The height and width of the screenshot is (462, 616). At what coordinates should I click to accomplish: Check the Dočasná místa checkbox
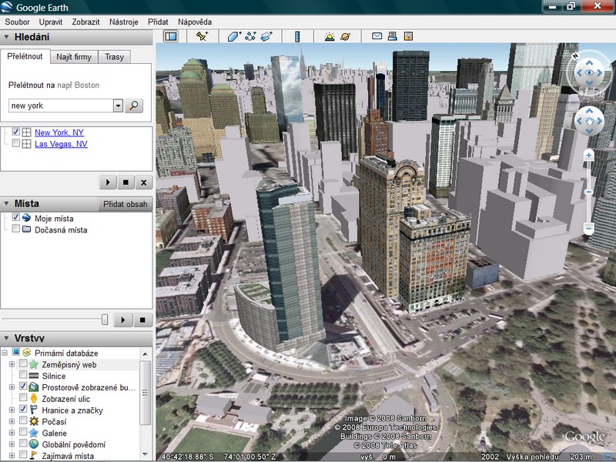(15, 229)
